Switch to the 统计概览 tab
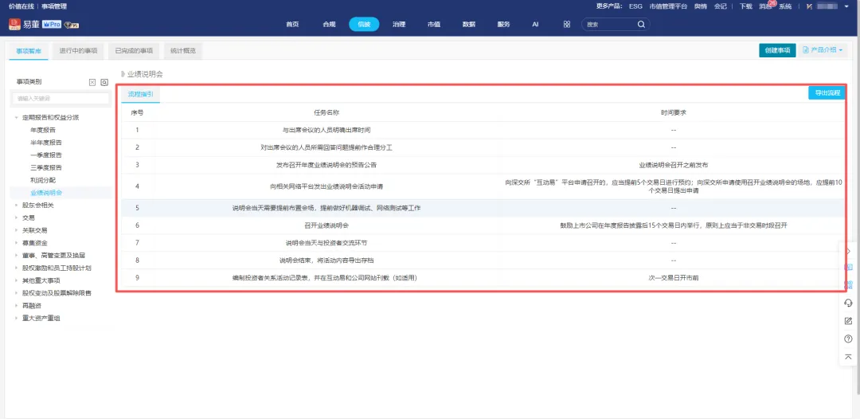 (183, 50)
